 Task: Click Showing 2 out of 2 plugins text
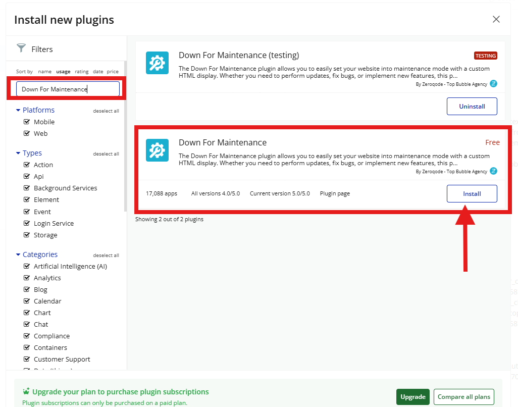(x=169, y=219)
